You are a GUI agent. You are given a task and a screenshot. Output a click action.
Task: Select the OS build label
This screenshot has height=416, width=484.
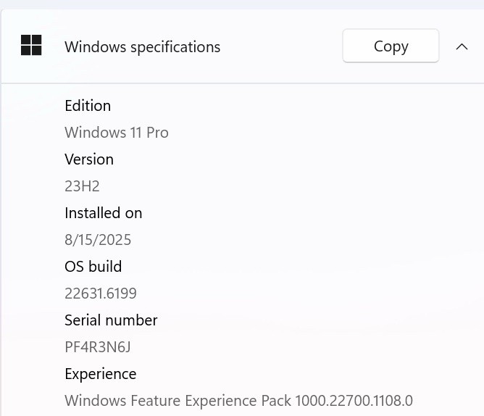click(x=93, y=267)
